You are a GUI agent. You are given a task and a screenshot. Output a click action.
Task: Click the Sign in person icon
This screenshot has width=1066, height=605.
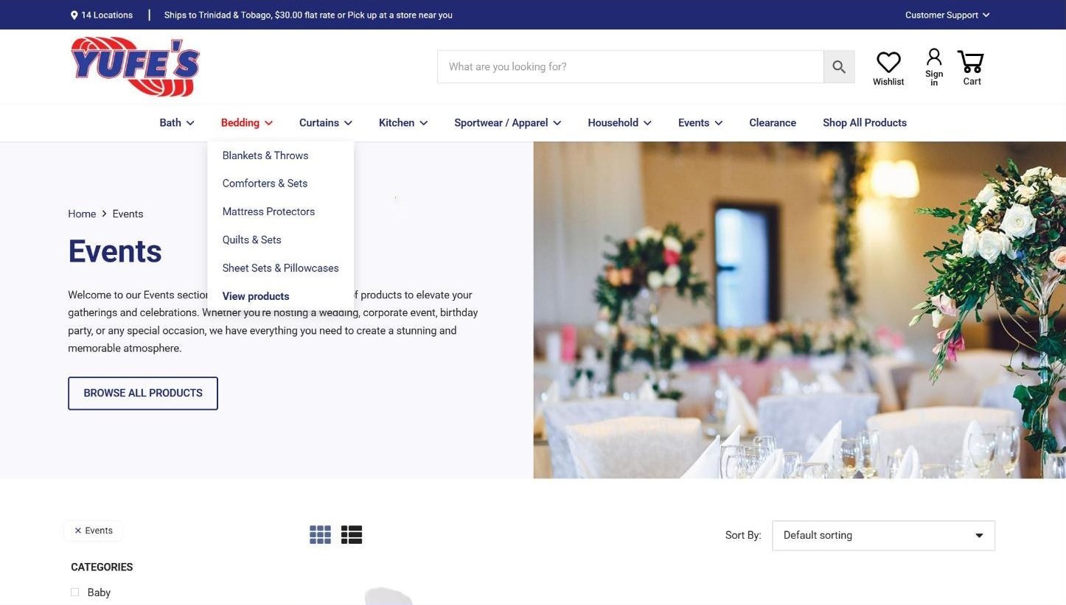coord(934,57)
